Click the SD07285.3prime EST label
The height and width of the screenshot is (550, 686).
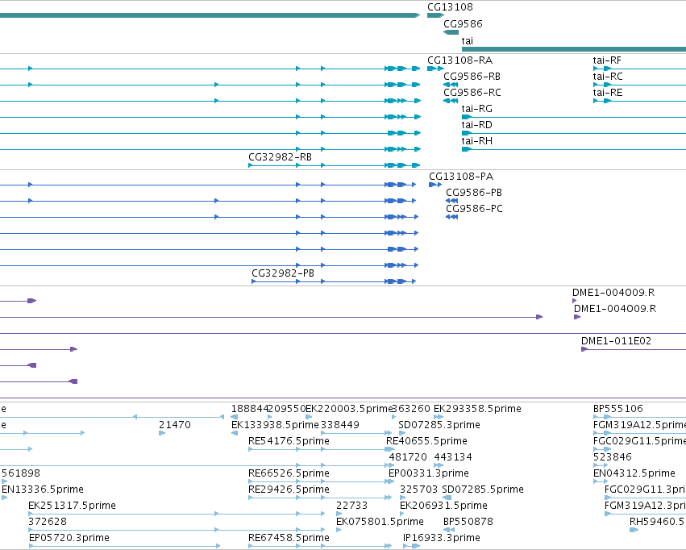pos(439,425)
